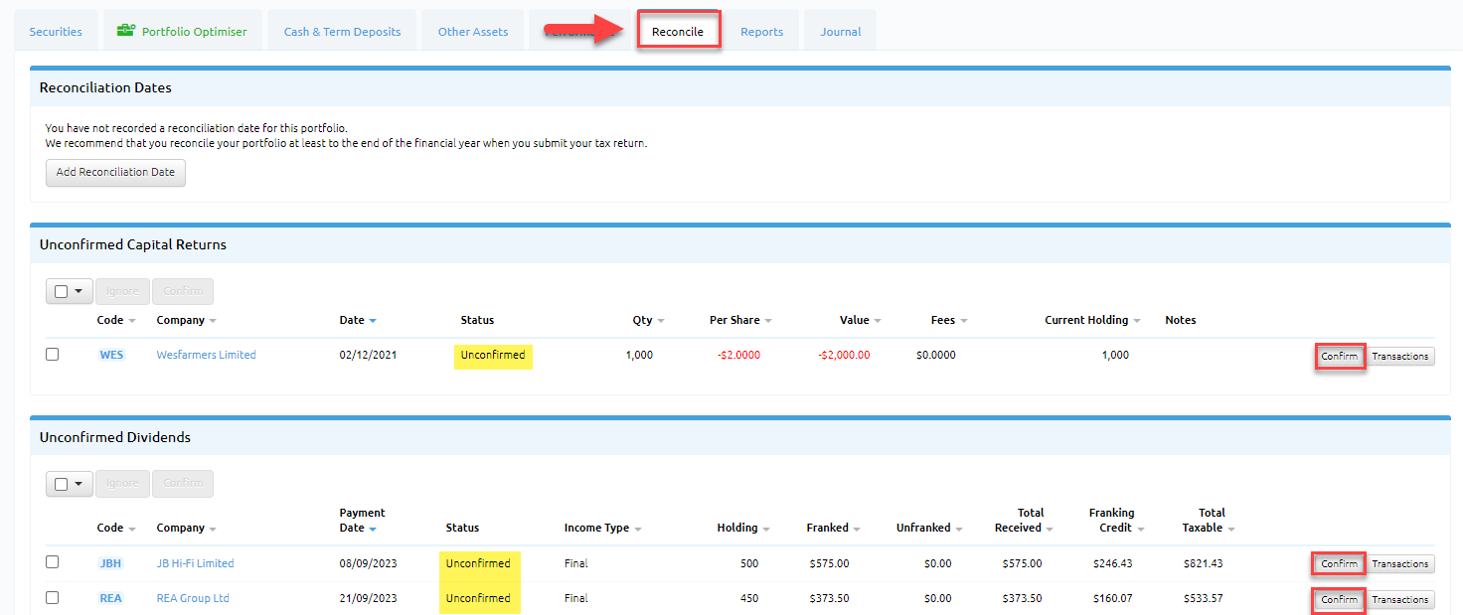Sort dividends by Payment Date arrow
The image size is (1463, 615).
pos(373,529)
